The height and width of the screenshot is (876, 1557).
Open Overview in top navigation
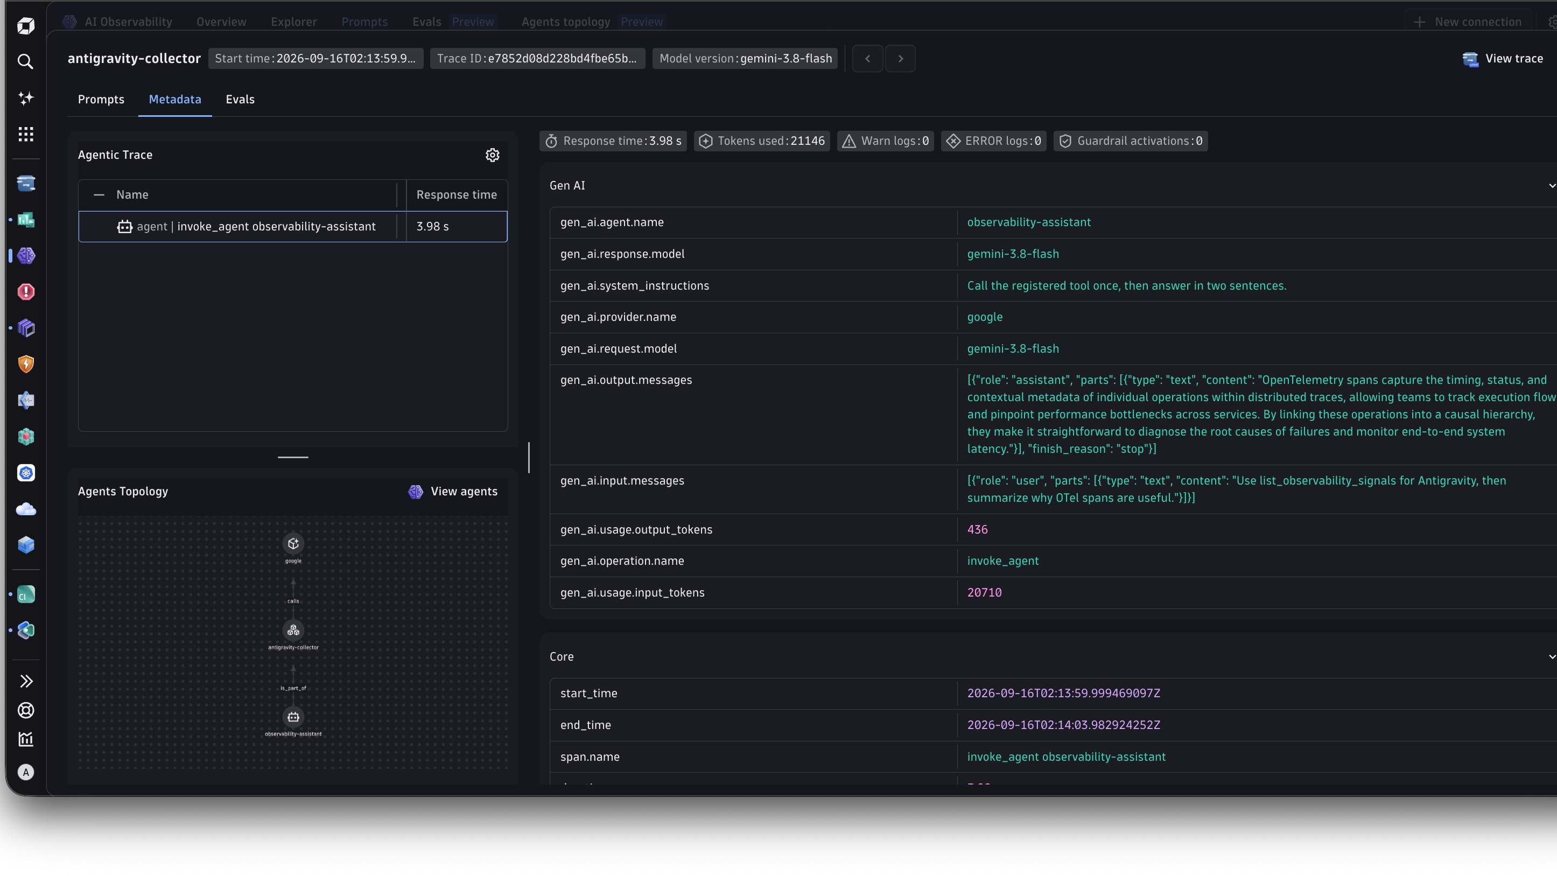pyautogui.click(x=221, y=22)
